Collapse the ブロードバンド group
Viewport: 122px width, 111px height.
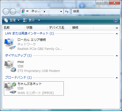click(117, 78)
